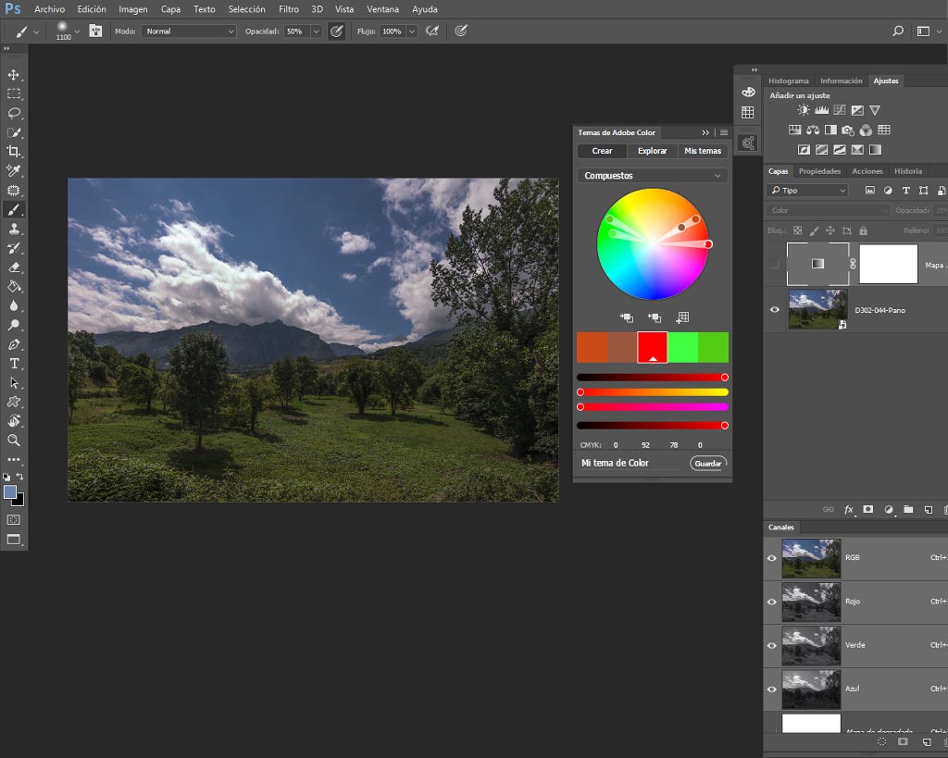Add a Brightness/Contrast adjustment
The image size is (948, 758).
803,110
